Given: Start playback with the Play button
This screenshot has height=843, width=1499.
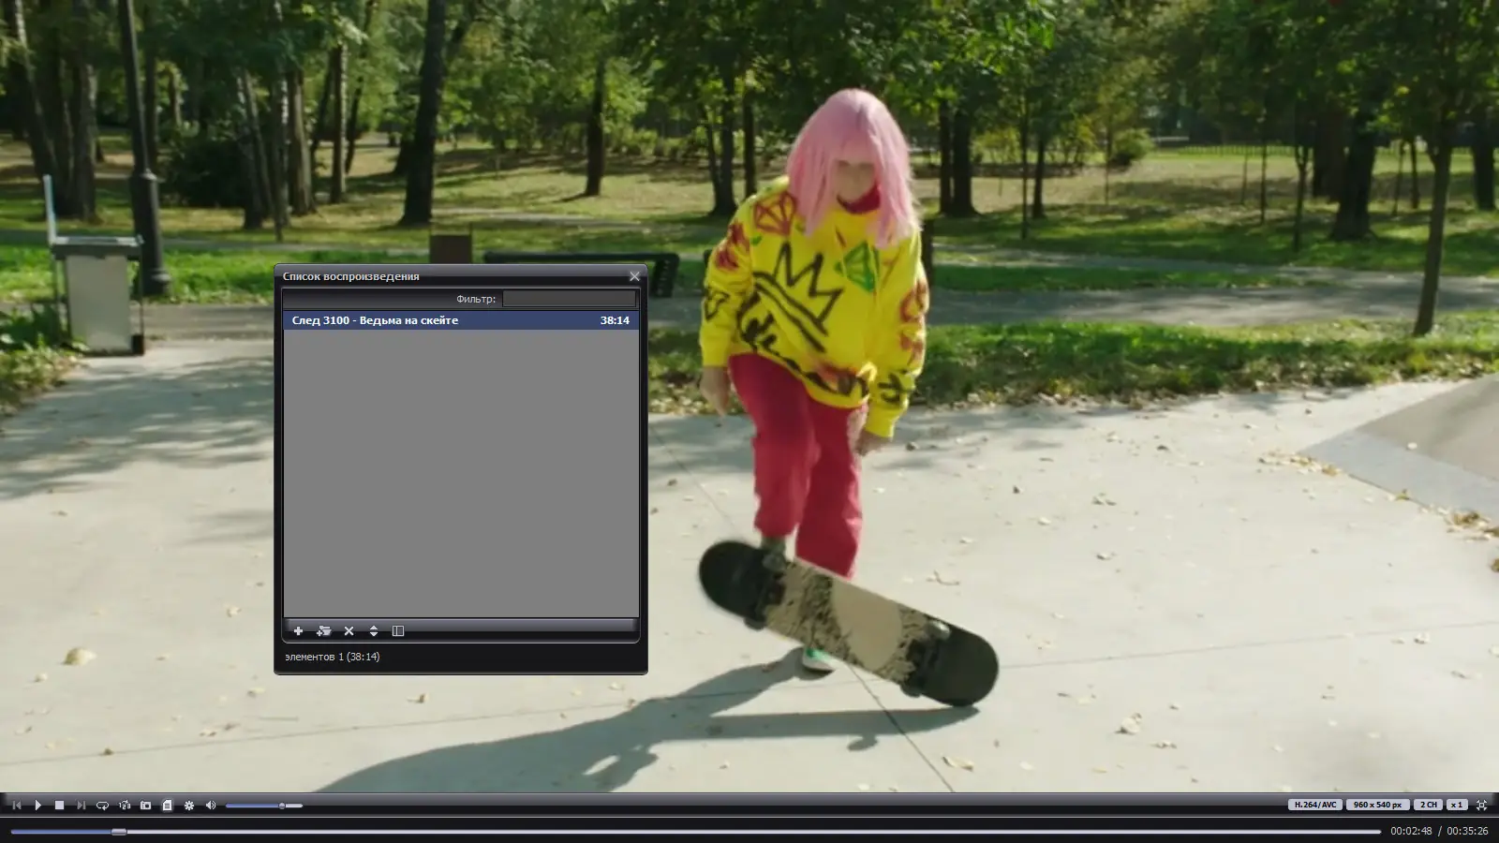Looking at the screenshot, I should (38, 805).
